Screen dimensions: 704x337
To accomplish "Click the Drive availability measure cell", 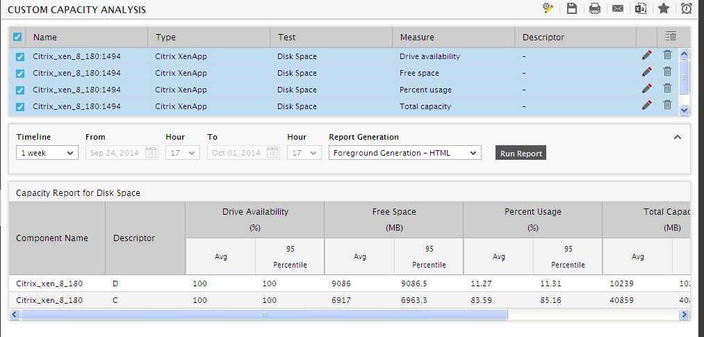I will point(429,56).
